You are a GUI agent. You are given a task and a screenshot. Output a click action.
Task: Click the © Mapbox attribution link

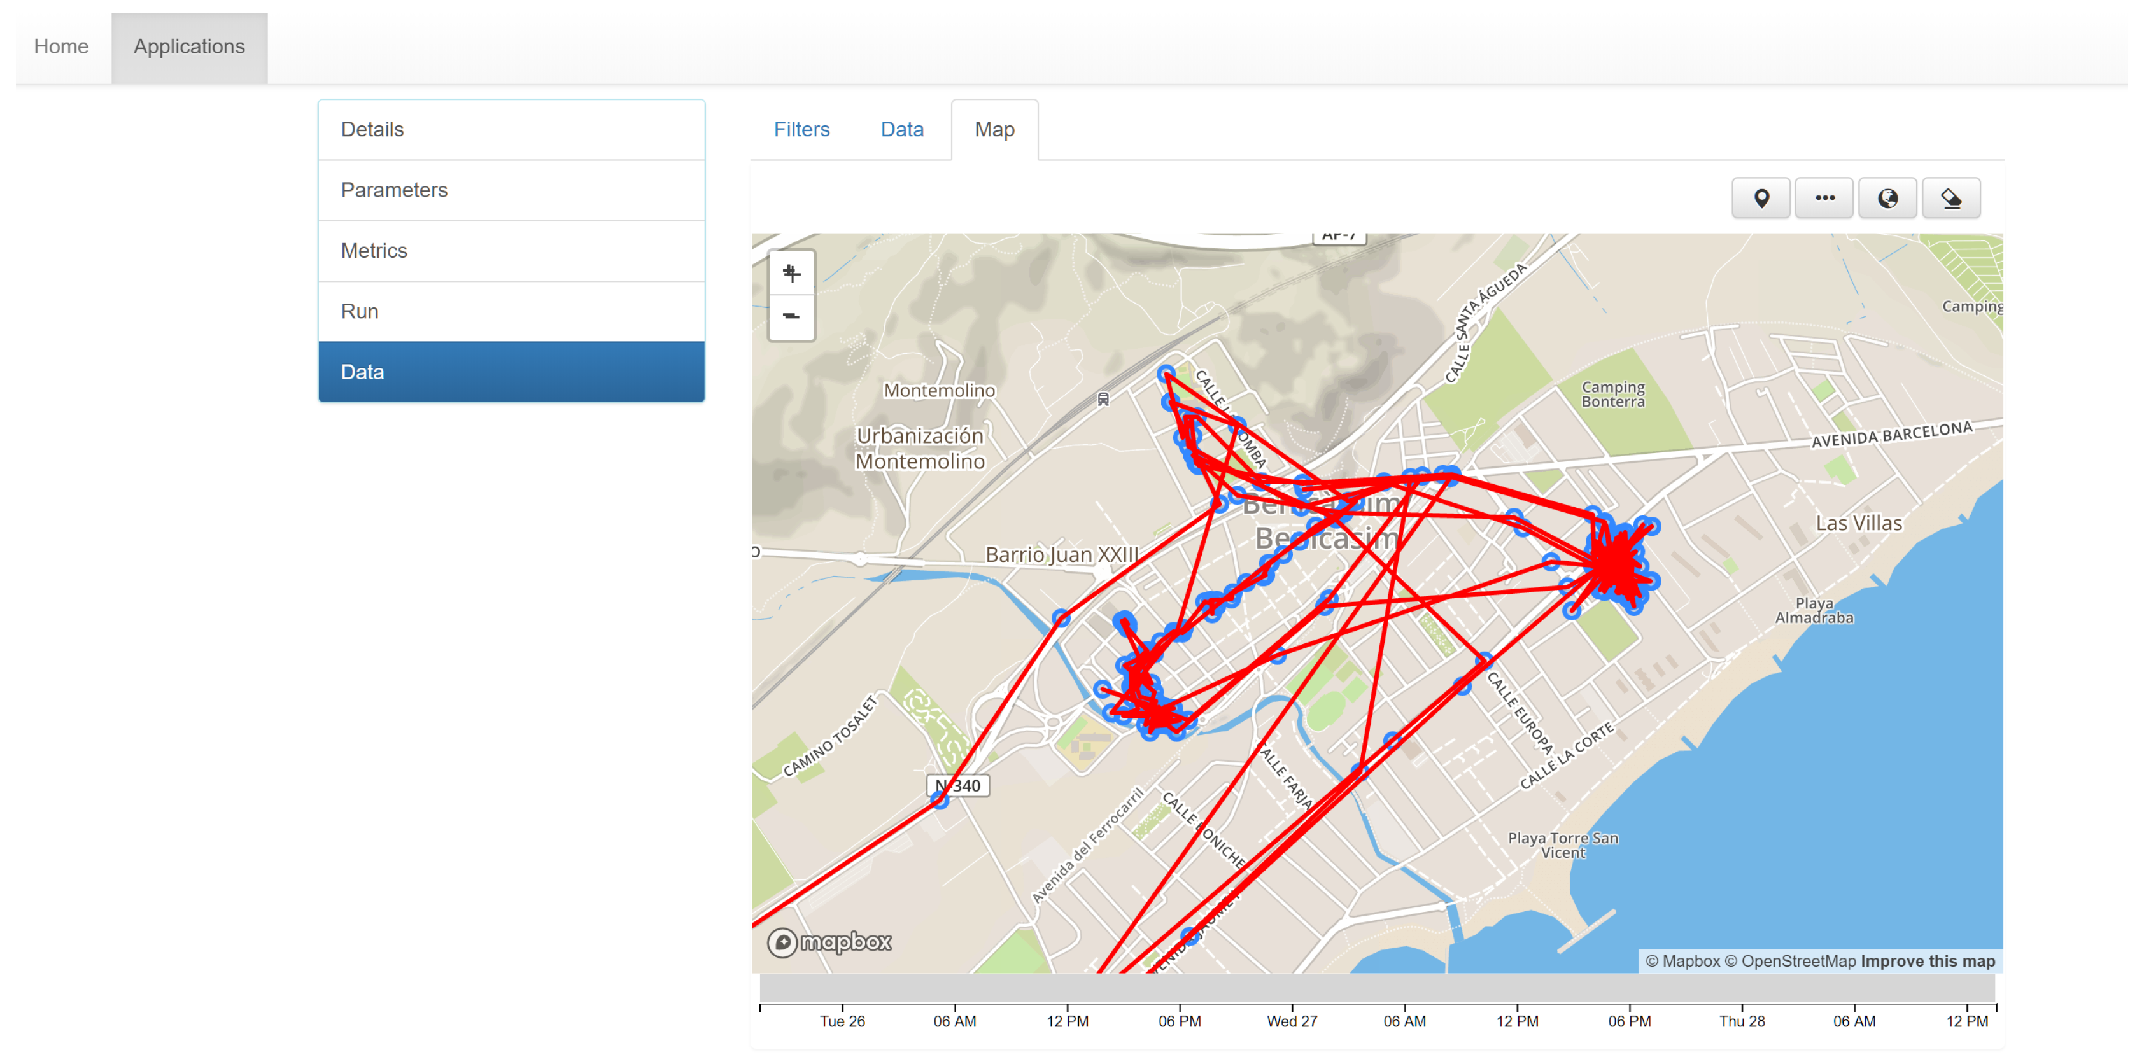(1682, 961)
